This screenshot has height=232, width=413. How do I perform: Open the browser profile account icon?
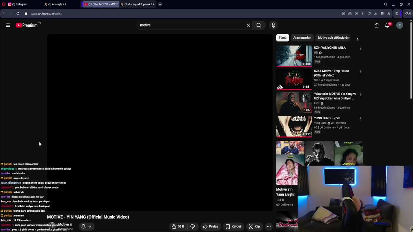389,14
